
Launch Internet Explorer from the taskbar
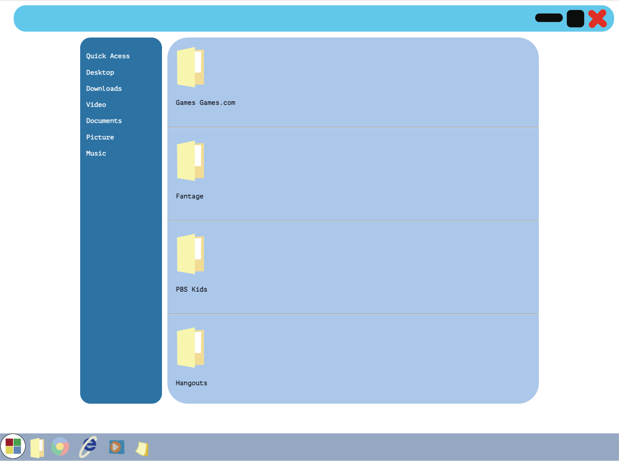[x=88, y=447]
